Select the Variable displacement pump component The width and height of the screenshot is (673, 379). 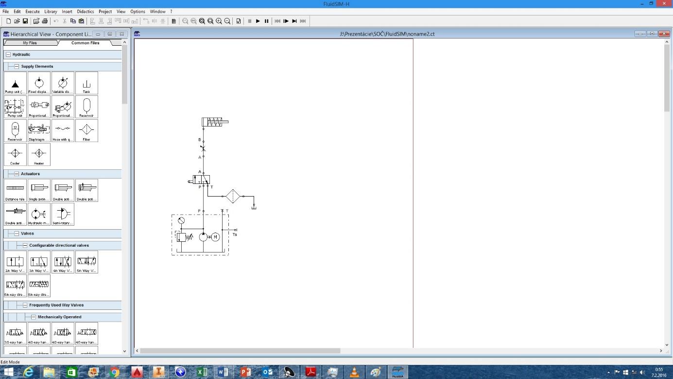(63, 83)
